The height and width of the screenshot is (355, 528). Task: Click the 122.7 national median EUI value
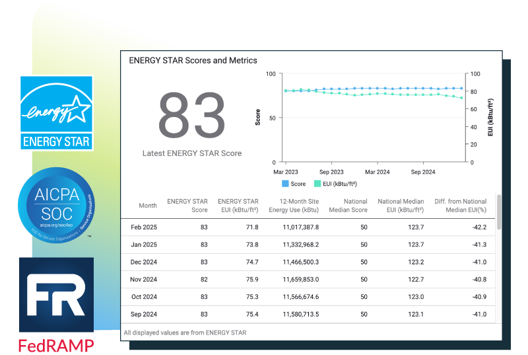(416, 280)
